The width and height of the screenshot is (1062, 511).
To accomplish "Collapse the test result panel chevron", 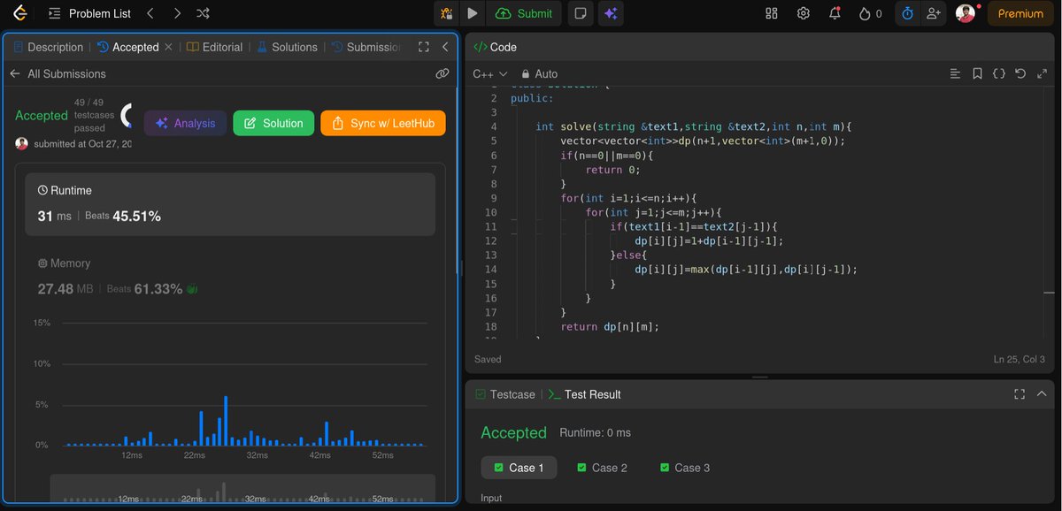I will pos(1042,394).
